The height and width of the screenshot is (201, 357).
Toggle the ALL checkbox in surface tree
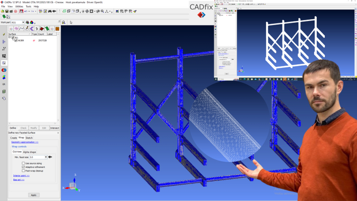click(13, 37)
